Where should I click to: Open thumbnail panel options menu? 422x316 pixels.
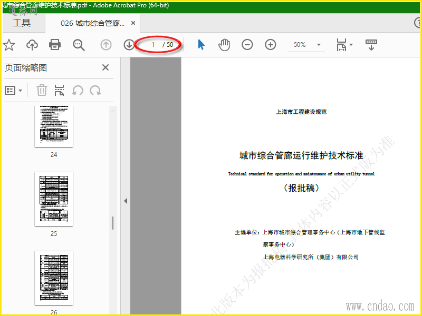(x=13, y=90)
